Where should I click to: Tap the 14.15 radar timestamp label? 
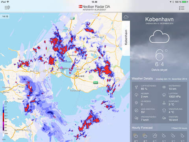(5, 17)
